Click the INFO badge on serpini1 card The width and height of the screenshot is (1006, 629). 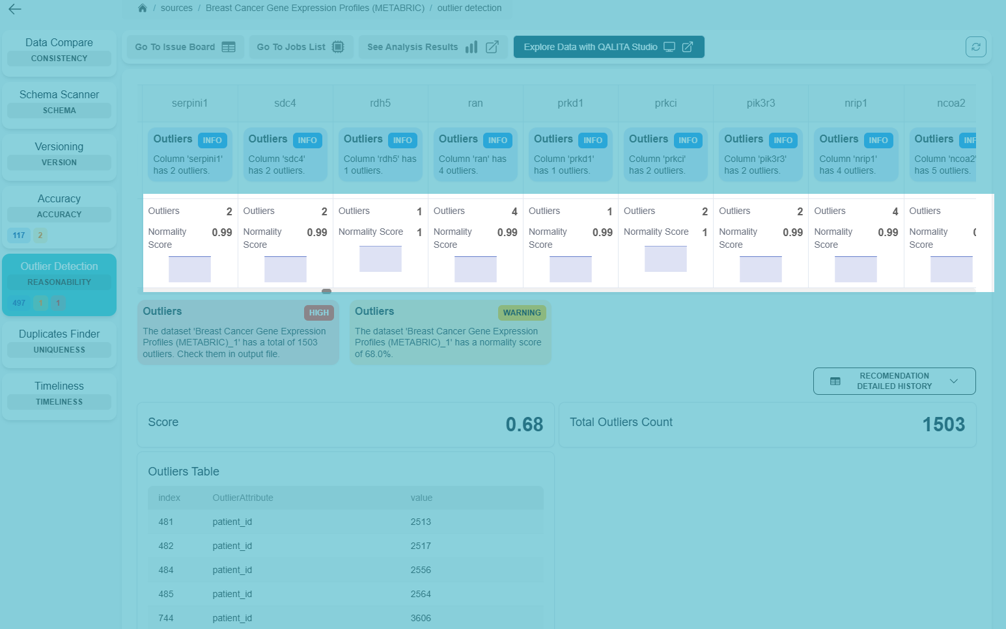tap(212, 141)
